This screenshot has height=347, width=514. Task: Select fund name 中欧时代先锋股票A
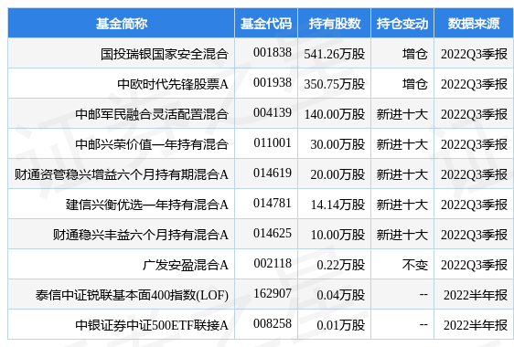173,84
